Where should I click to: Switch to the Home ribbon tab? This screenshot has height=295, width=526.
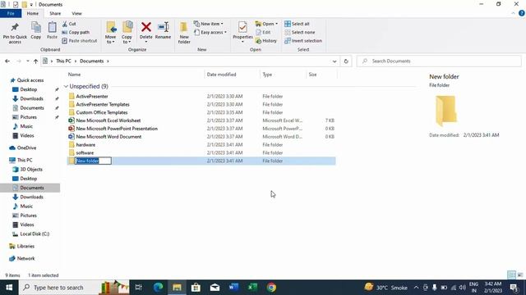[33, 13]
